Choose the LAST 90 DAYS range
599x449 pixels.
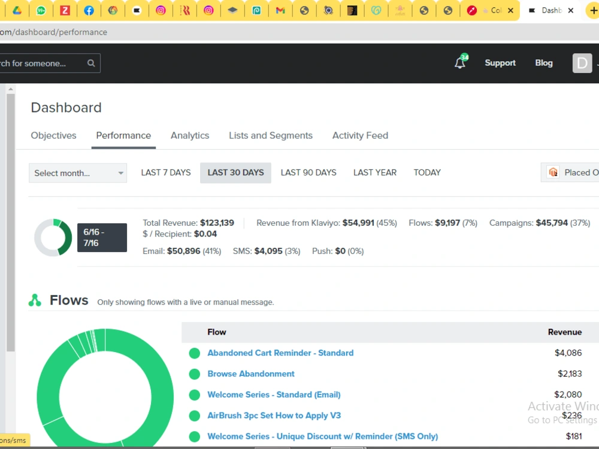pyautogui.click(x=308, y=172)
